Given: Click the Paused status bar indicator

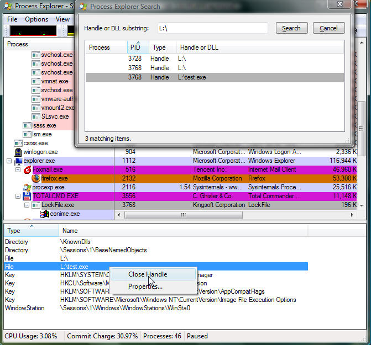Looking at the screenshot, I should [197, 336].
